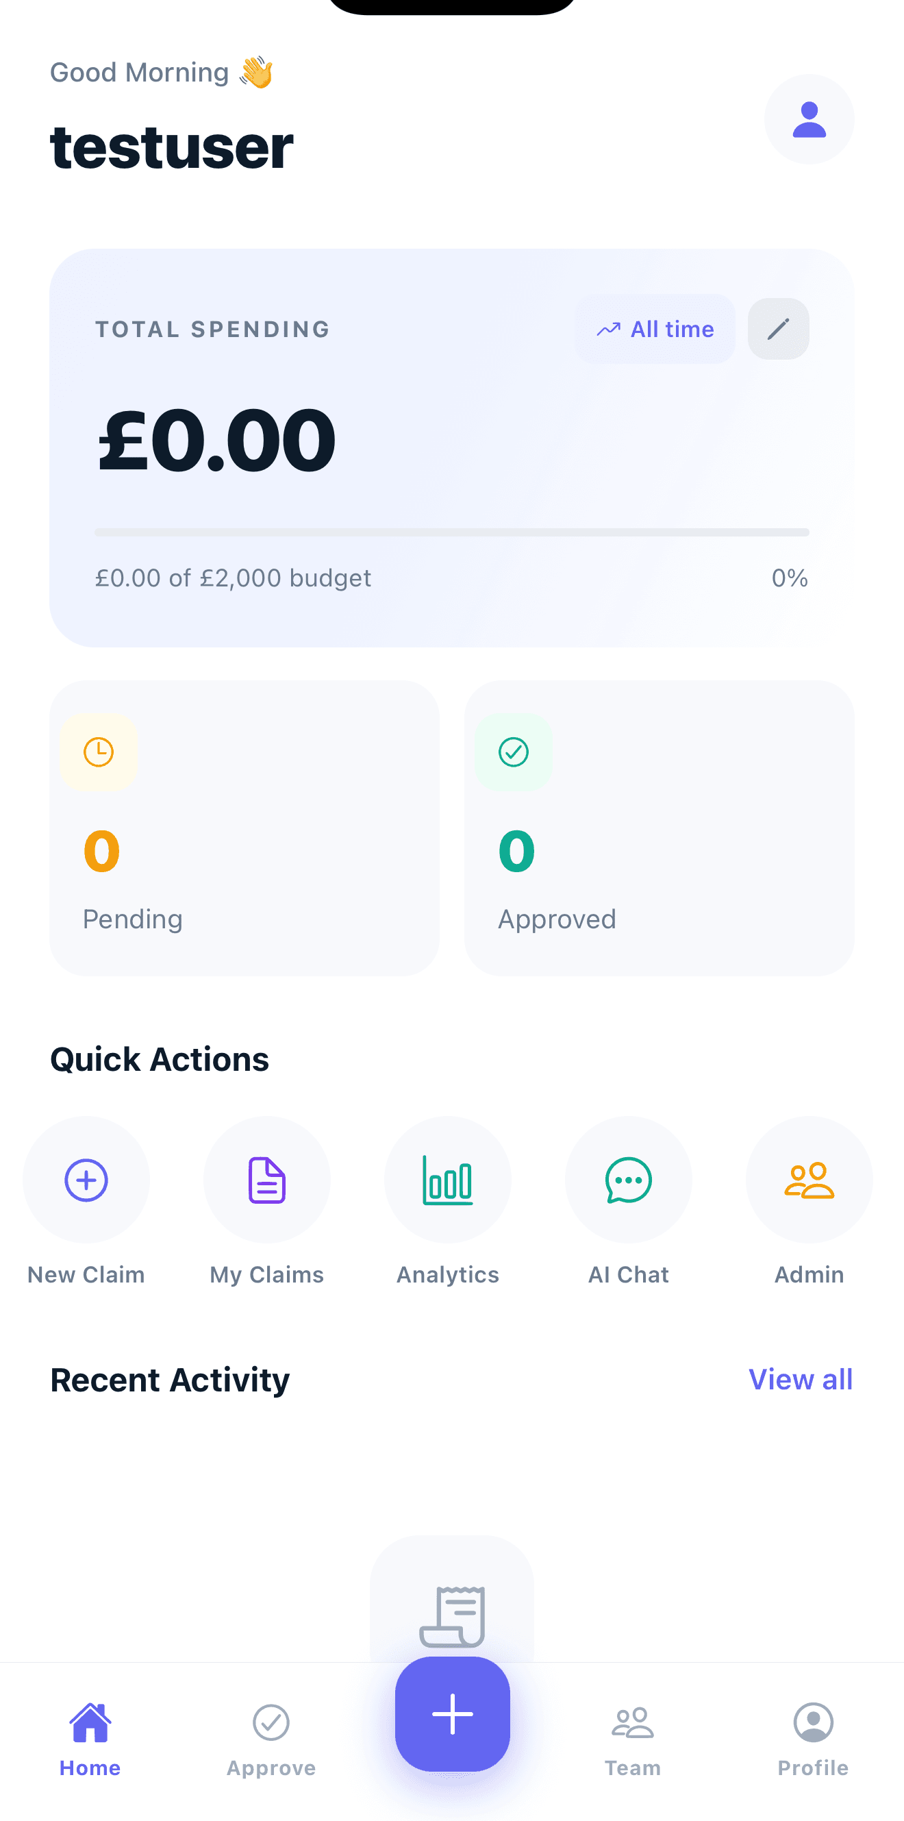Tap the floating plus add button
Viewport: 904px width, 1821px height.
[x=453, y=1713]
